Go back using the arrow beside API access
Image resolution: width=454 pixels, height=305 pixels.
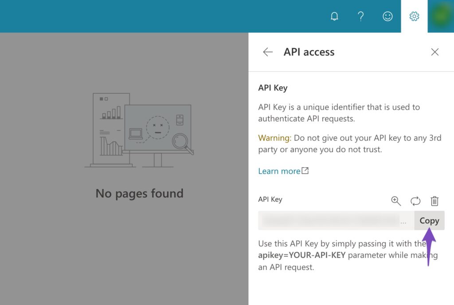click(x=268, y=52)
